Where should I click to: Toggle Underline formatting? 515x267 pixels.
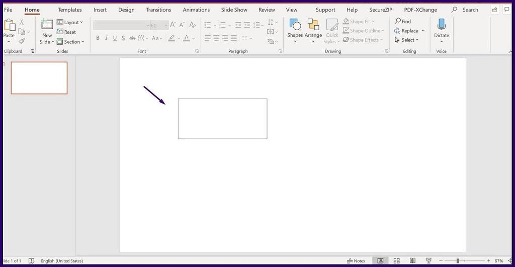click(x=115, y=38)
